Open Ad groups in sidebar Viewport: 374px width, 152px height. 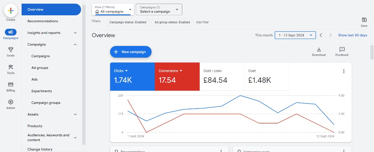click(40, 68)
